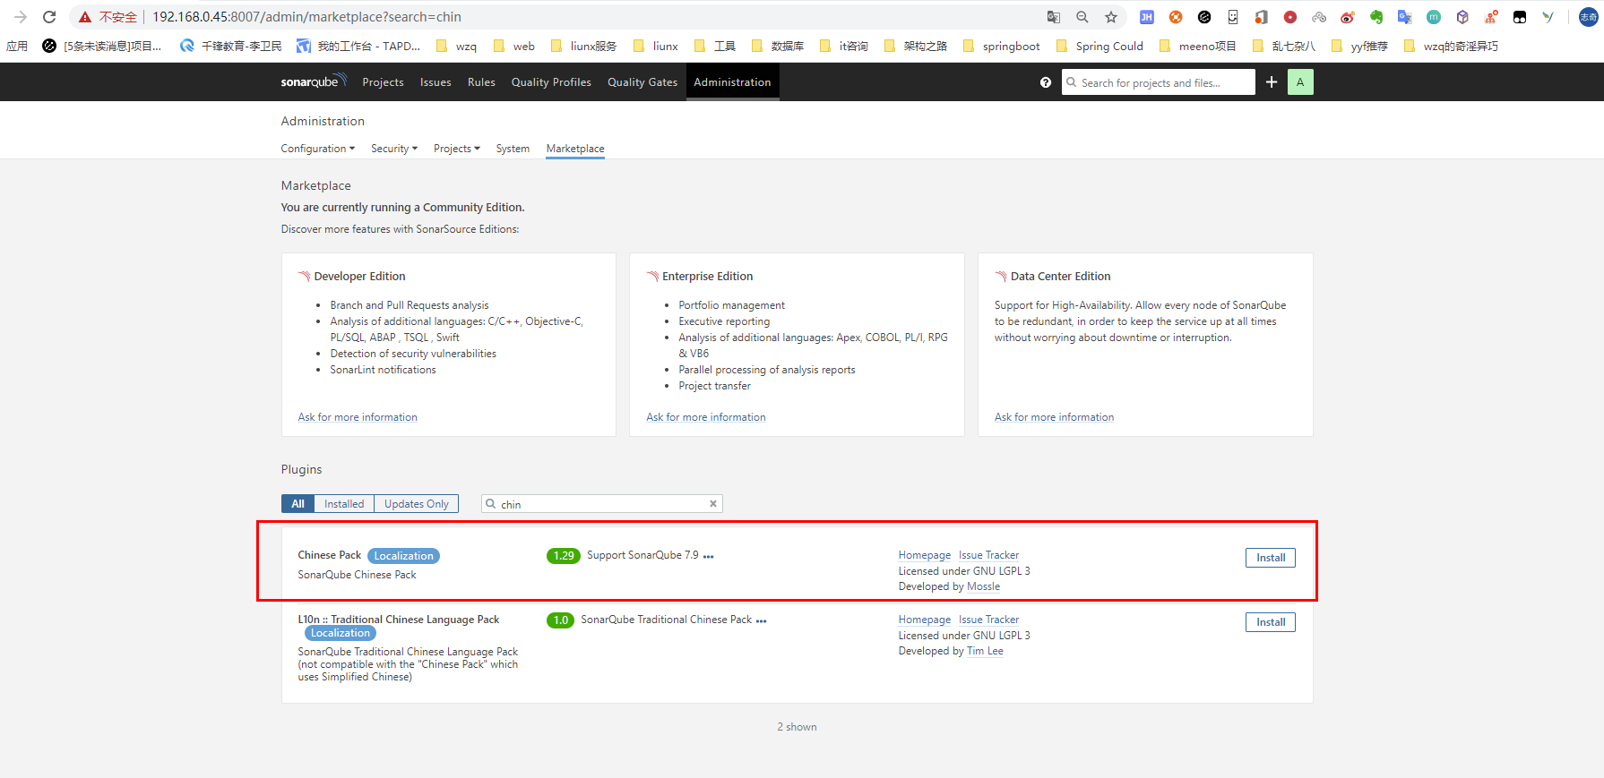Open Traditional Chinese Pack Issue Tracker link
This screenshot has width=1604, height=778.
988,620
